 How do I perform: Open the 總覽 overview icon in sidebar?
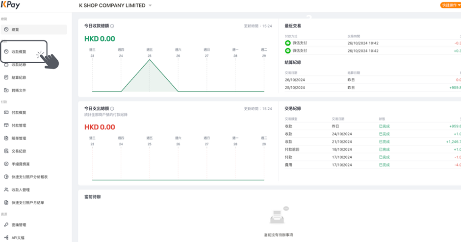tap(6, 29)
